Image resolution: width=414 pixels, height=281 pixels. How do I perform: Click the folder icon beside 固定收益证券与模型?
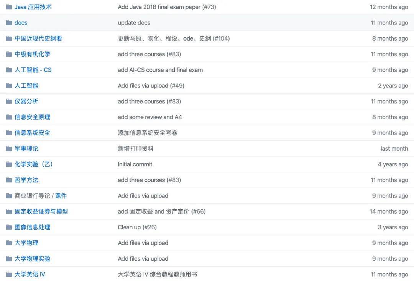[9, 211]
